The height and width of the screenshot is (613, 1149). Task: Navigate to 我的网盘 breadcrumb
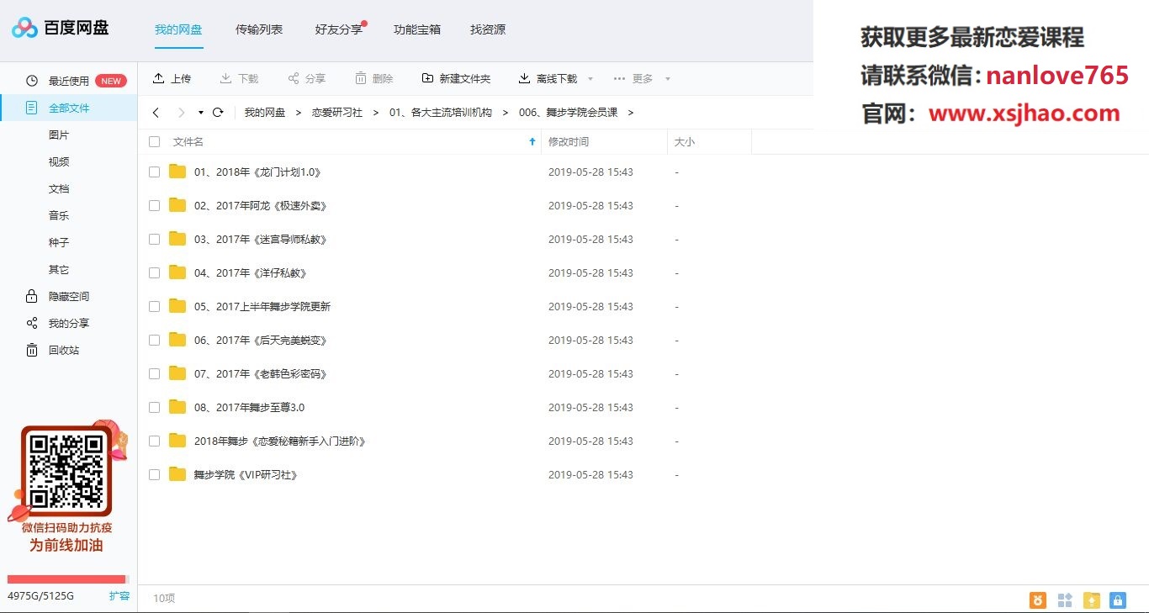coord(265,112)
